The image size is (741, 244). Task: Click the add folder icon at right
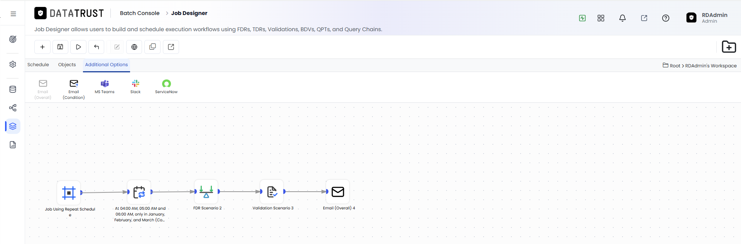click(729, 47)
